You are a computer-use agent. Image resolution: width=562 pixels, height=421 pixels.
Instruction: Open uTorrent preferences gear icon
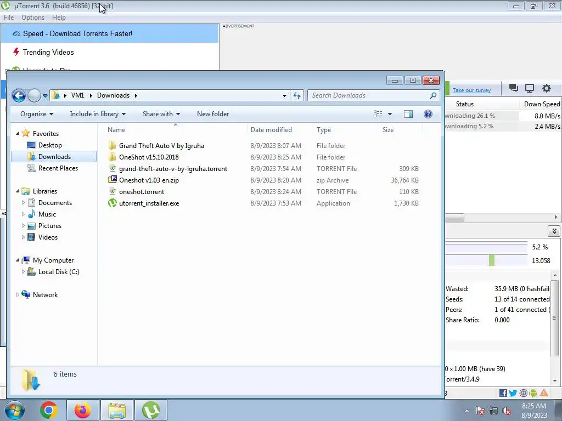pyautogui.click(x=546, y=88)
